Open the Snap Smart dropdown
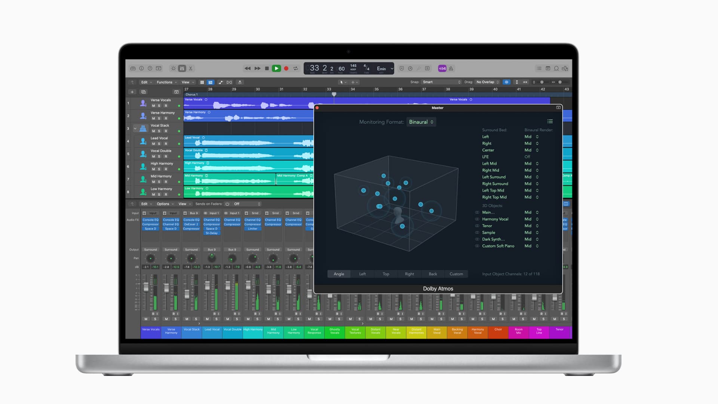Image resolution: width=718 pixels, height=404 pixels. (441, 82)
